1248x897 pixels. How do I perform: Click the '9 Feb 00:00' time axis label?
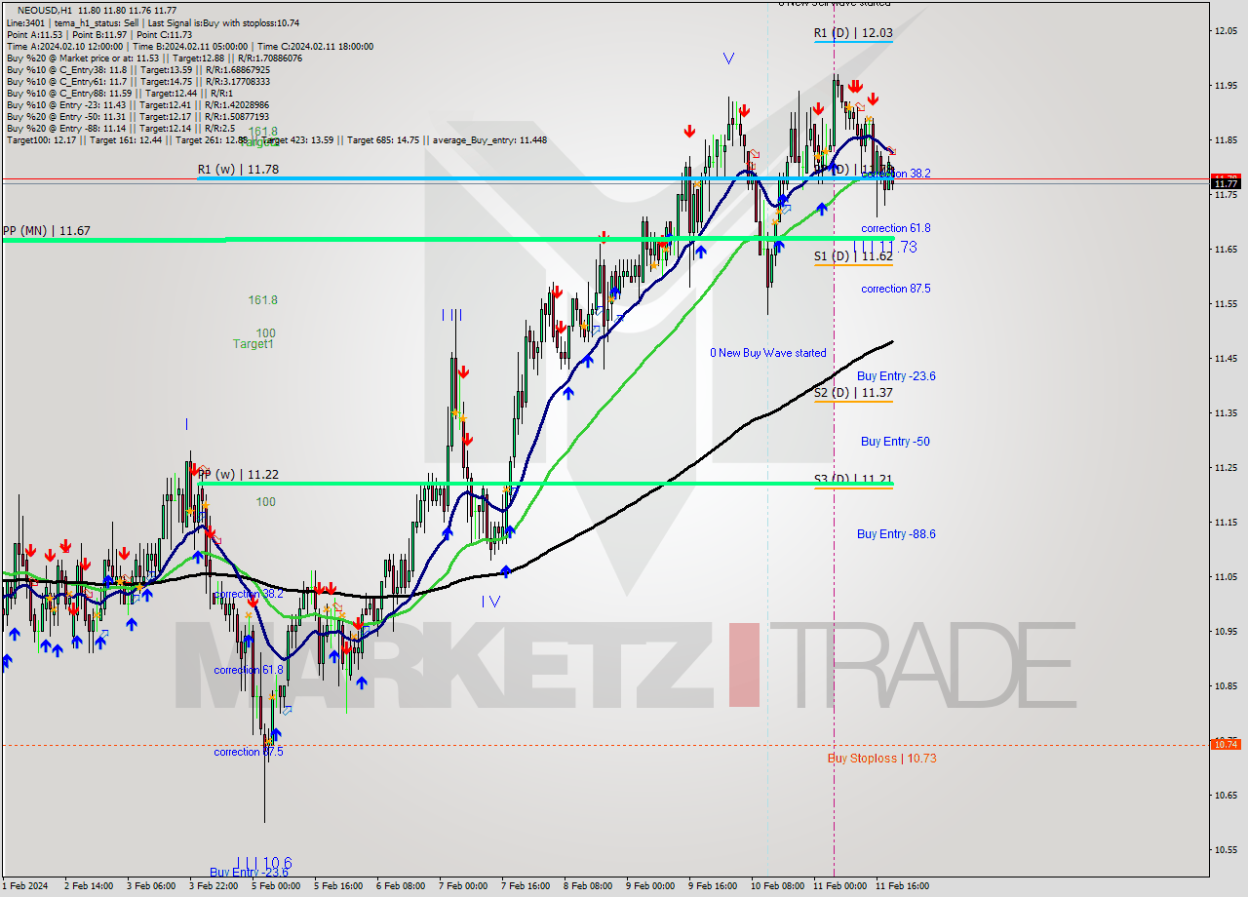650,886
